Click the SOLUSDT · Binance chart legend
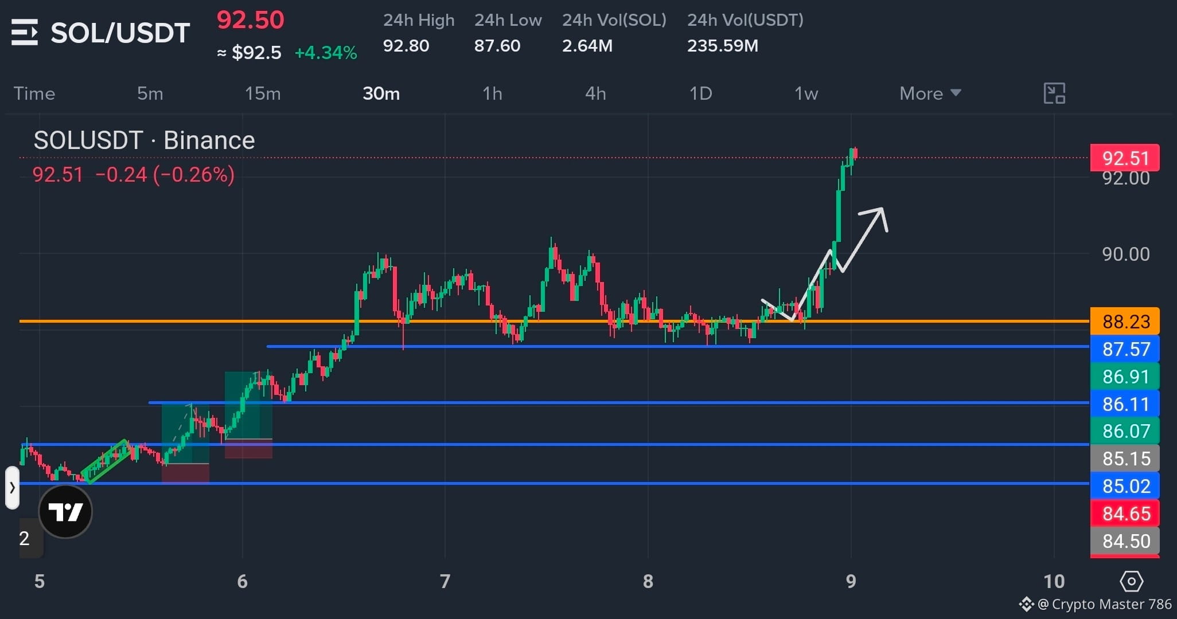 [144, 140]
